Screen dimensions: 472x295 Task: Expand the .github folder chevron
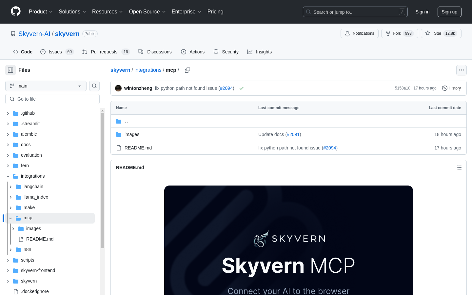coord(8,113)
